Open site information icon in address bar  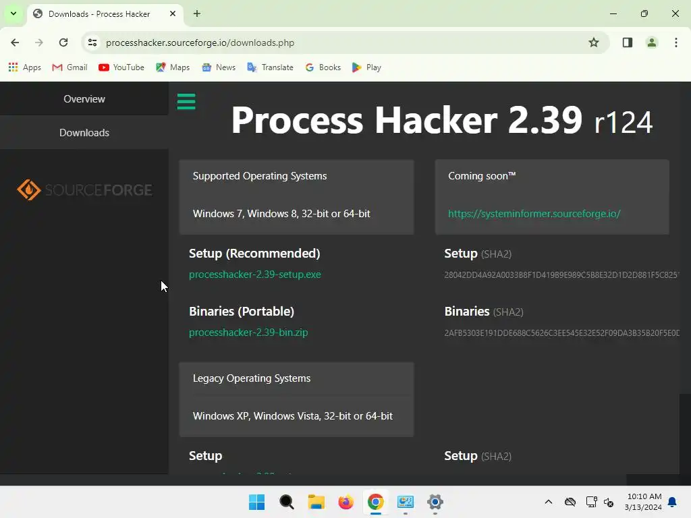pos(92,42)
